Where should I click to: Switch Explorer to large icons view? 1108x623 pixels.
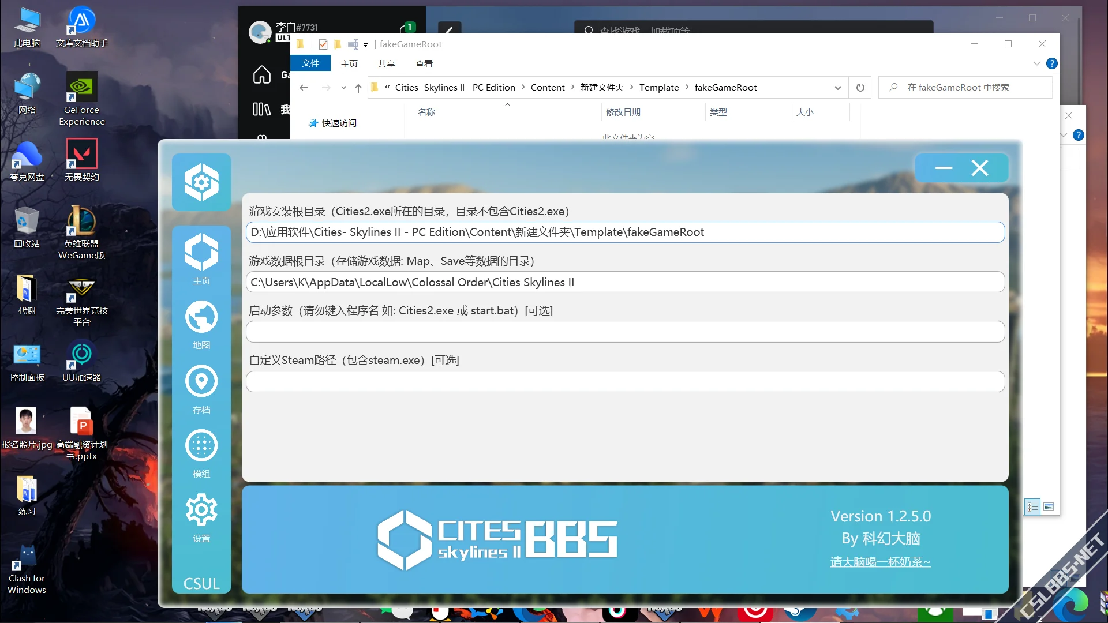(x=1049, y=507)
